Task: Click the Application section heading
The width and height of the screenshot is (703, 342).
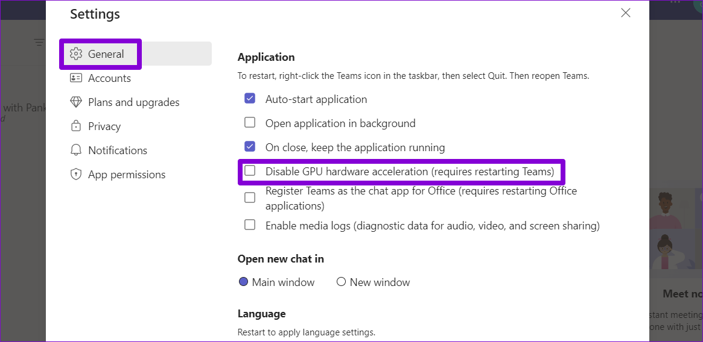Action: click(266, 57)
